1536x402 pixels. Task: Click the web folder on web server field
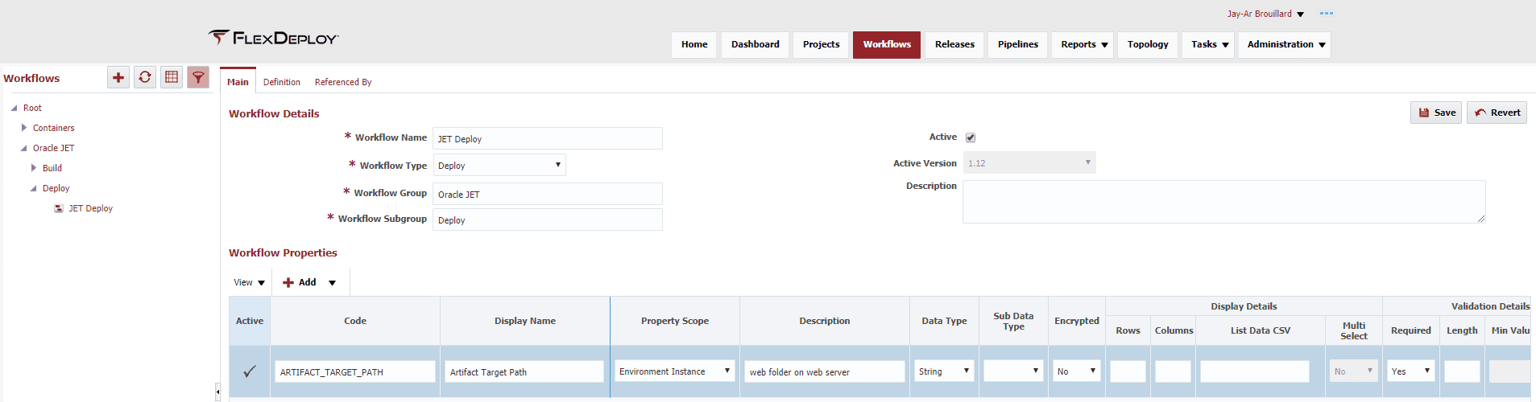tap(824, 371)
